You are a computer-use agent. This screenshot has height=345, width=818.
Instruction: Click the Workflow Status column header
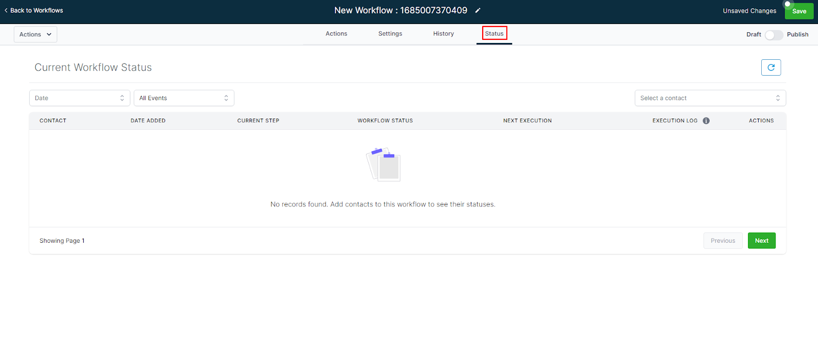[385, 121]
